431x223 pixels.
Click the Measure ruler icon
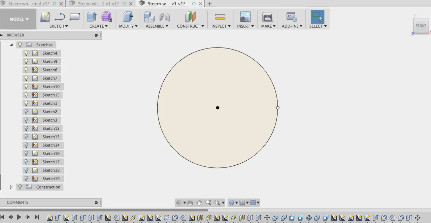pos(220,17)
